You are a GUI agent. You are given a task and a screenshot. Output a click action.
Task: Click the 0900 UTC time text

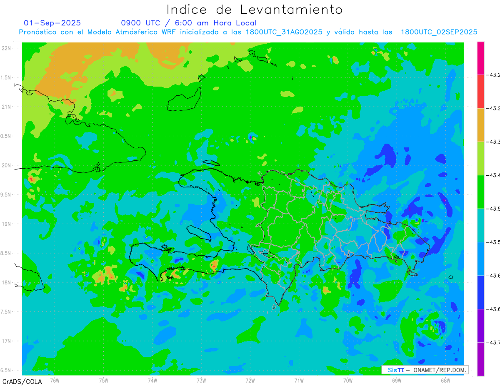coord(140,23)
